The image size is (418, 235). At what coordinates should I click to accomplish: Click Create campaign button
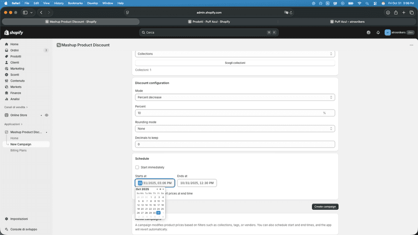click(x=325, y=206)
